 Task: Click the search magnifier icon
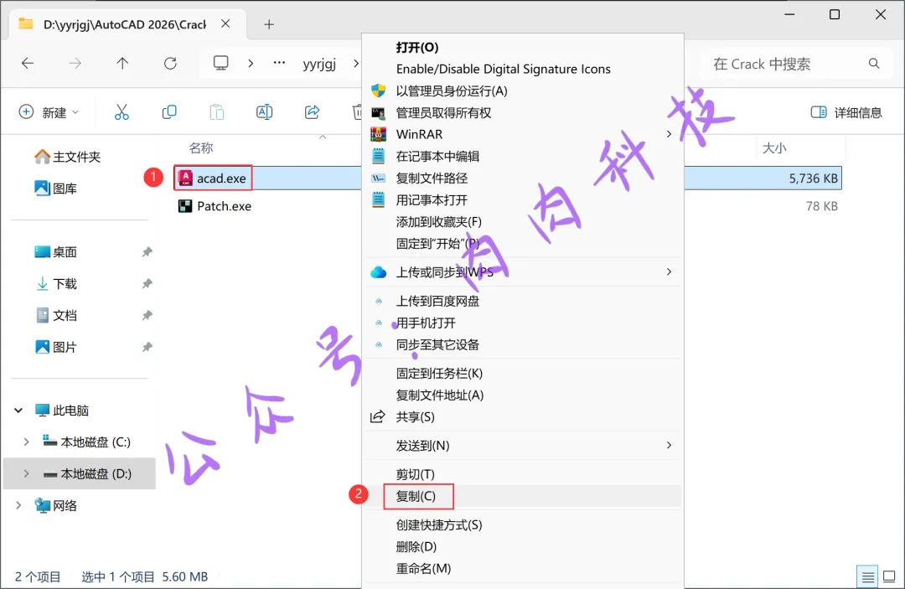tap(874, 64)
